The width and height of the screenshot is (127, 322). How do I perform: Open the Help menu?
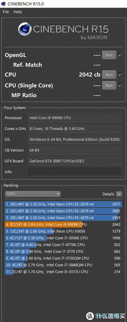click(x=18, y=12)
